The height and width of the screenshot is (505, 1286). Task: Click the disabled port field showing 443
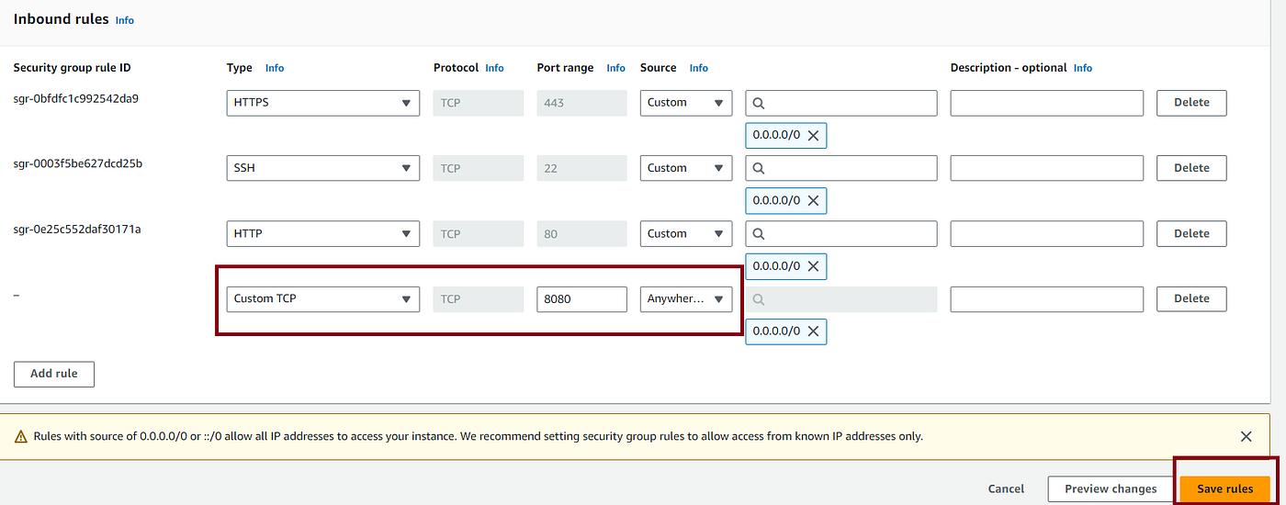pos(582,103)
